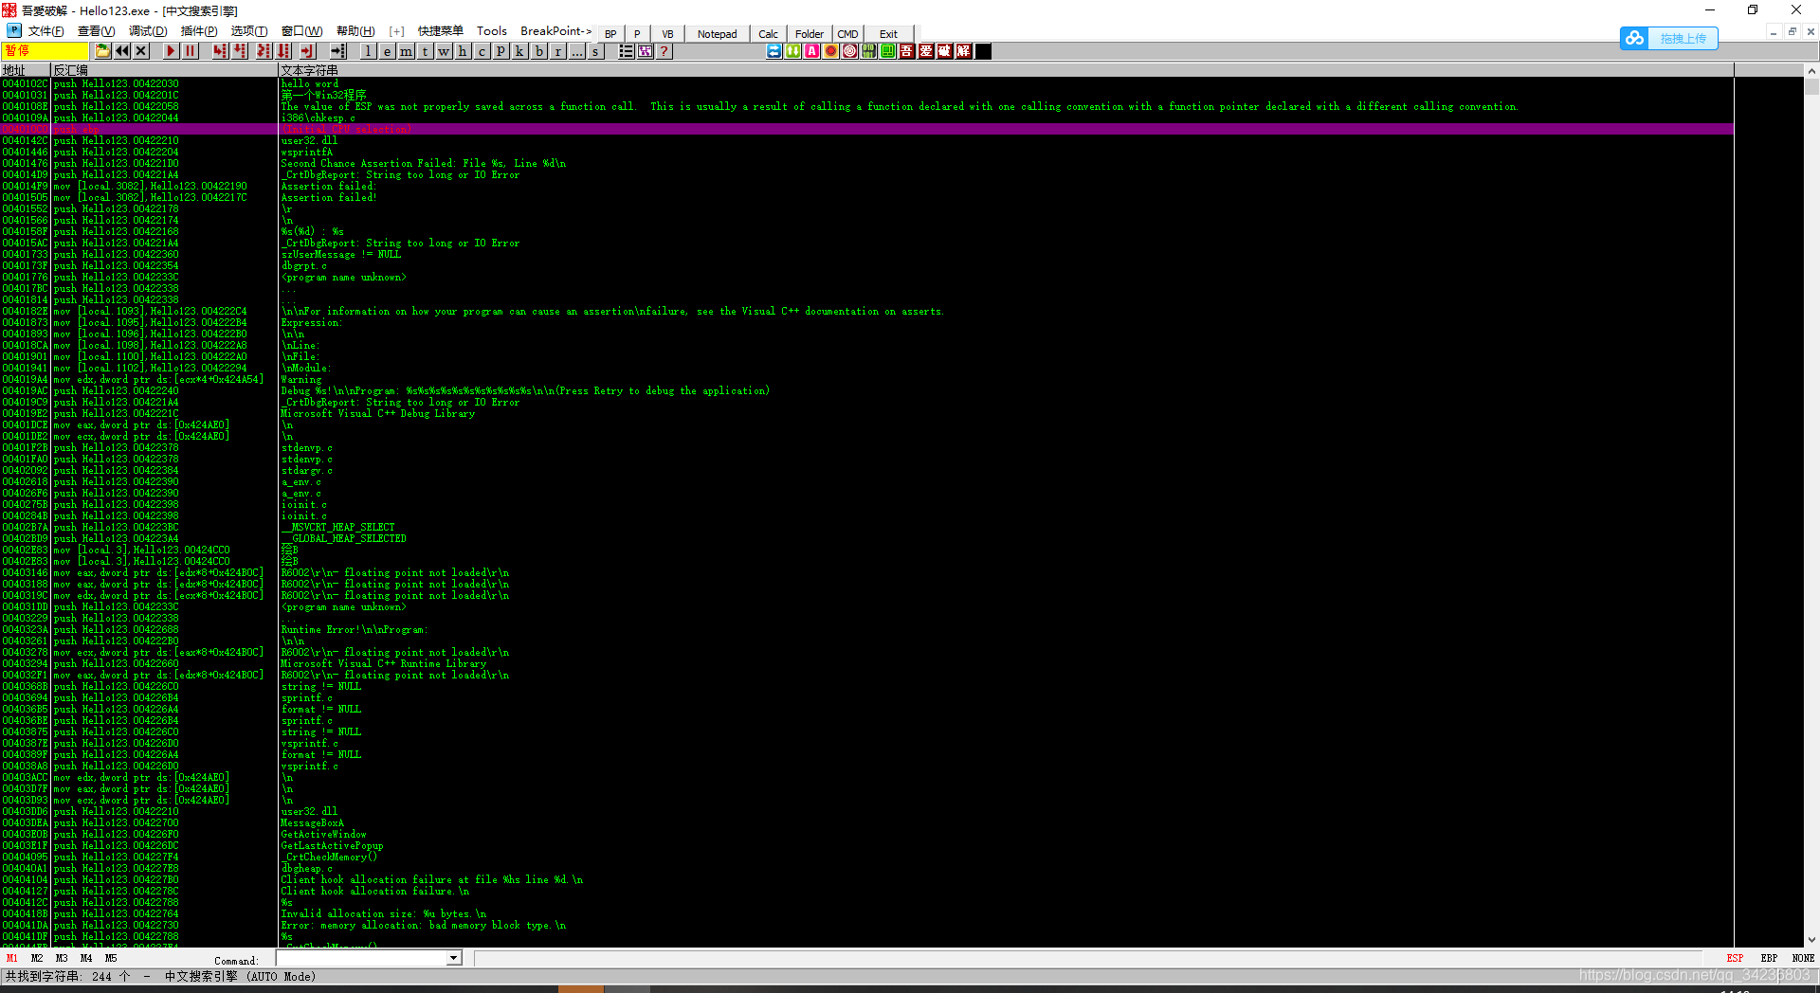The height and width of the screenshot is (993, 1820).
Task: Launch Calc from the quick bar
Action: pos(768,34)
